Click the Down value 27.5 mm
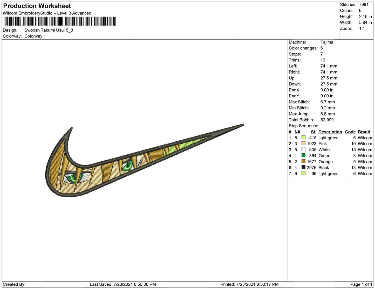This screenshot has width=375, height=288. coord(329,84)
